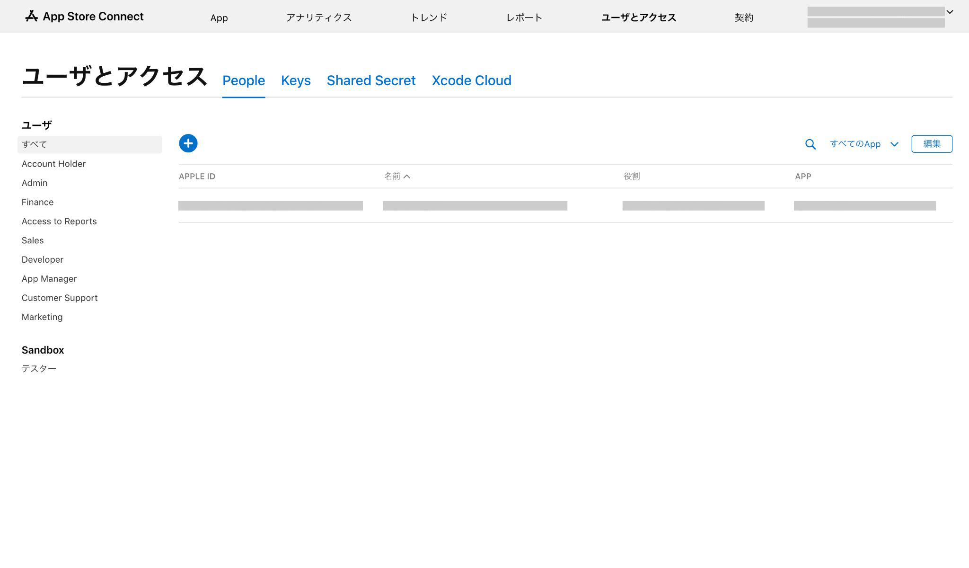Expand the account menu chevron at top right
This screenshot has width=969, height=568.
click(x=949, y=12)
